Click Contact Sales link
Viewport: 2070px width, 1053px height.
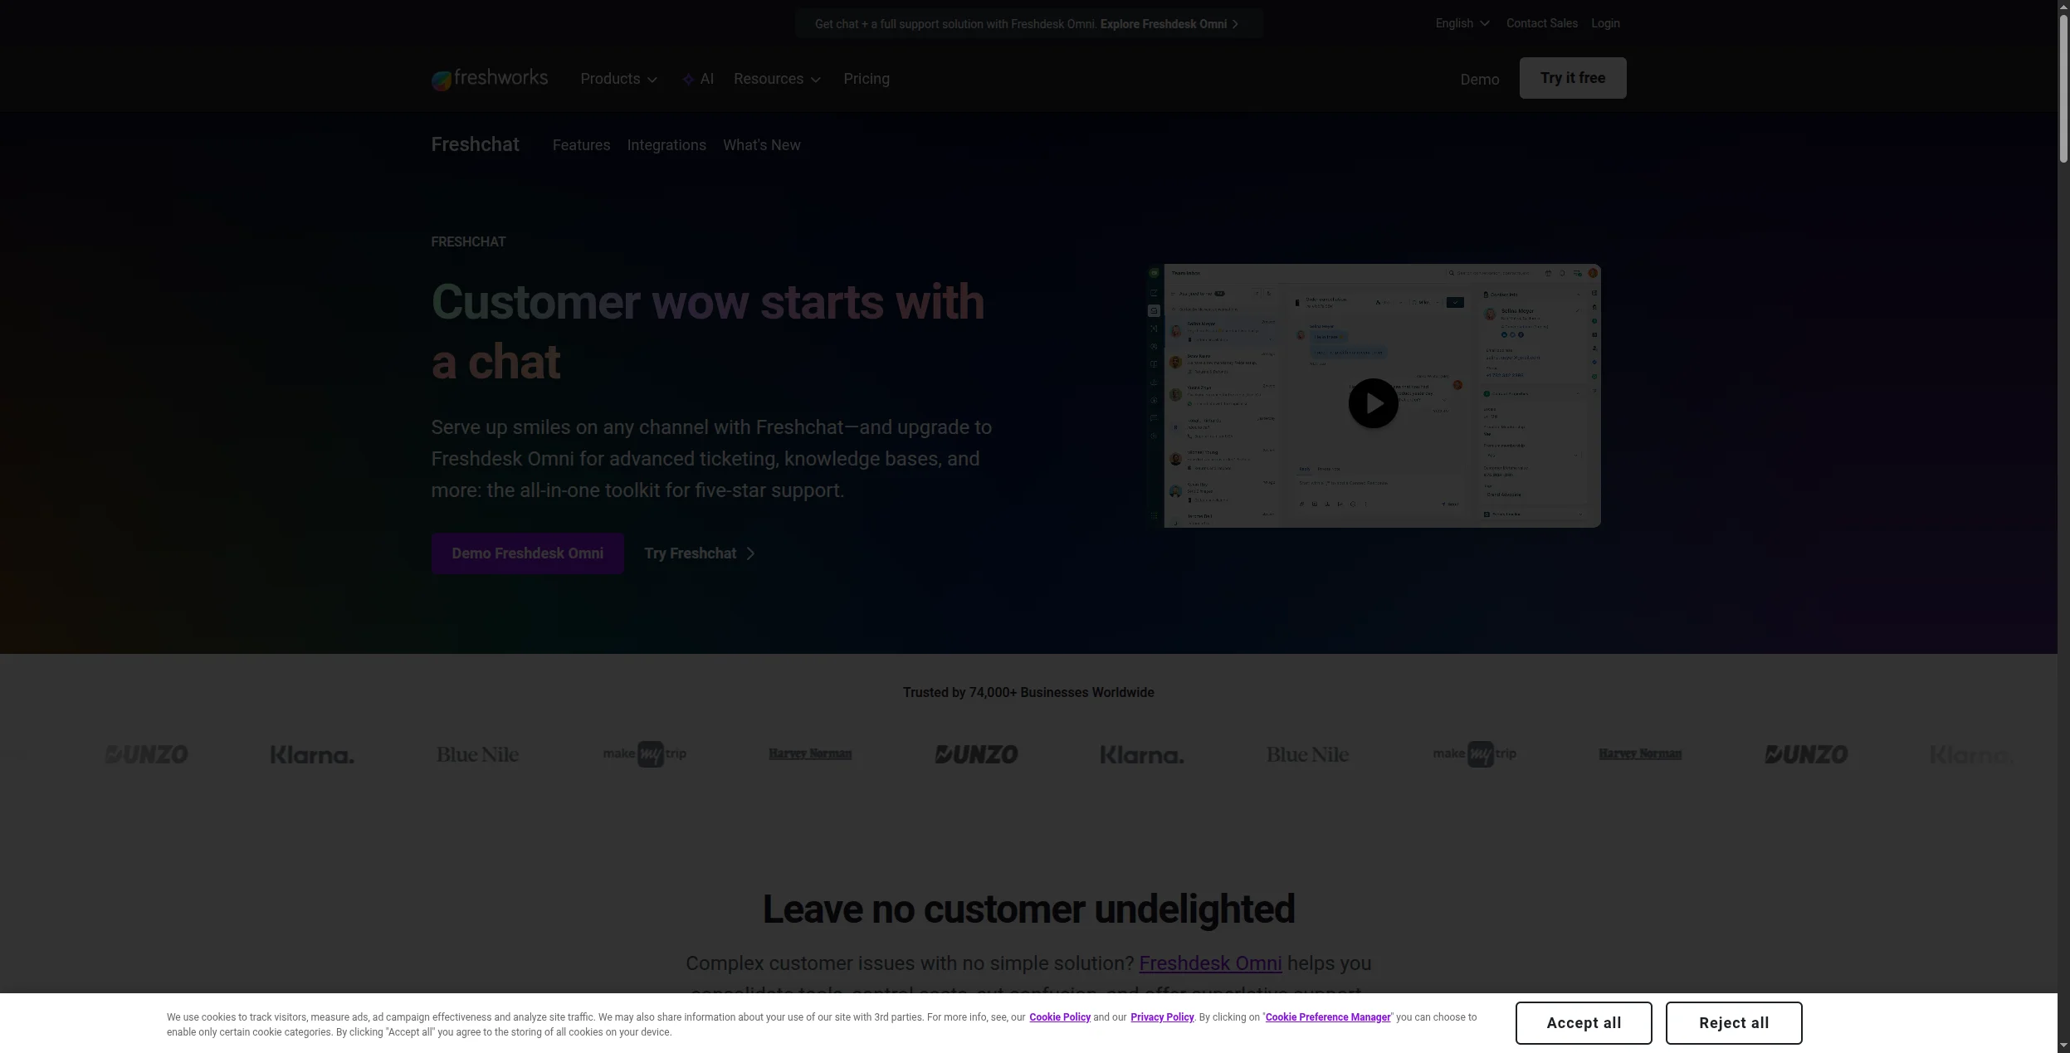click(1541, 23)
